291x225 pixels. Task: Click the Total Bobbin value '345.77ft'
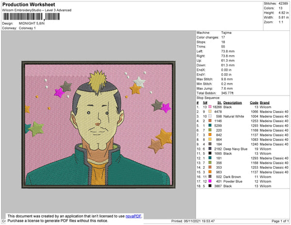tap(227, 93)
